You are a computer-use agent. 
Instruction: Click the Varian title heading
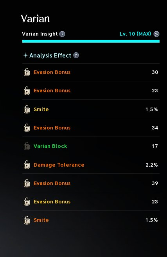point(35,18)
